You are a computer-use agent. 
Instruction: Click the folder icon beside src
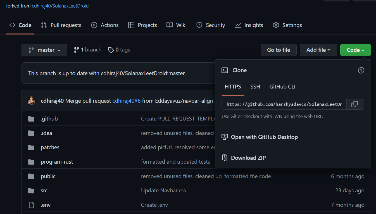(x=31, y=191)
